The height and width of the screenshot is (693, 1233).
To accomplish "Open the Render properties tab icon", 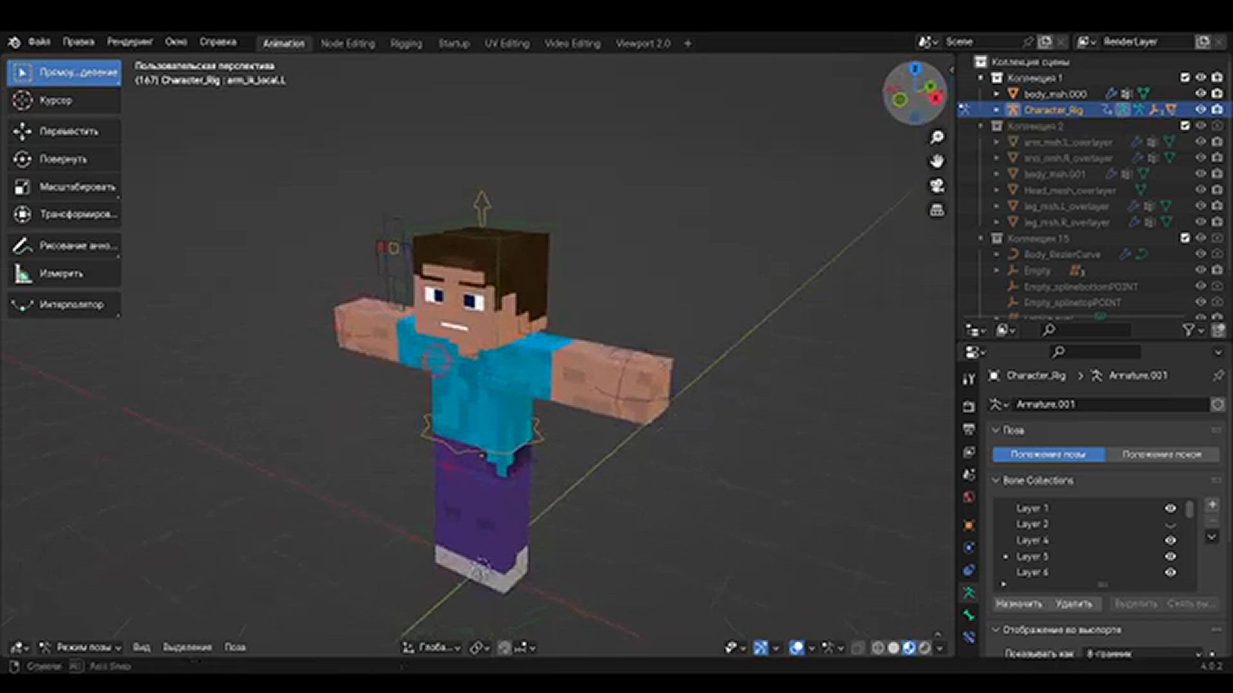I will (x=968, y=406).
